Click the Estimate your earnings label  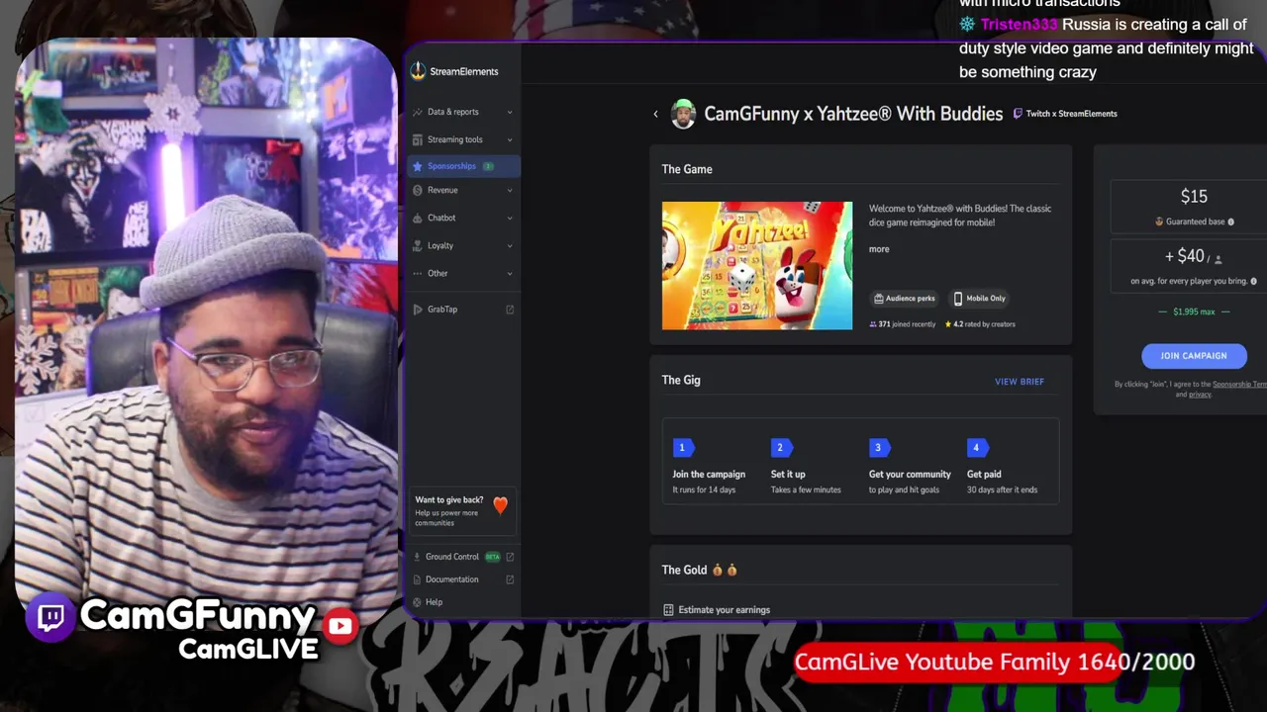[724, 610]
